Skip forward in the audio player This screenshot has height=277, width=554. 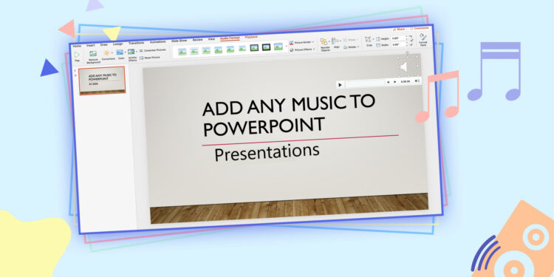pyautogui.click(x=394, y=81)
